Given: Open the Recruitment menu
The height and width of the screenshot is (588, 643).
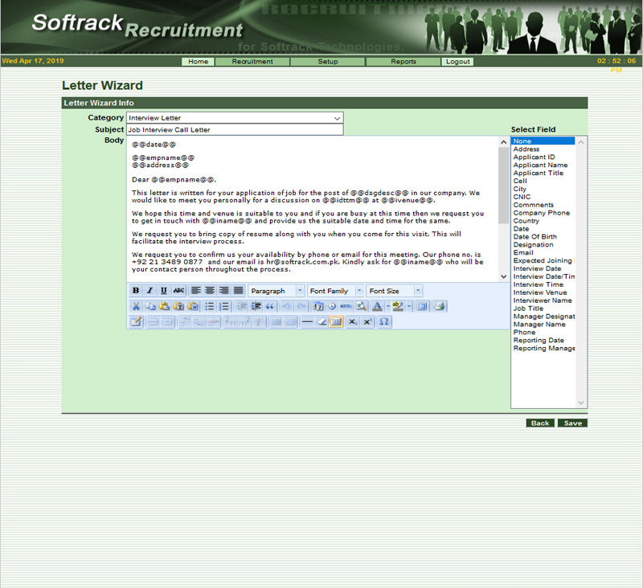Looking at the screenshot, I should coord(252,62).
